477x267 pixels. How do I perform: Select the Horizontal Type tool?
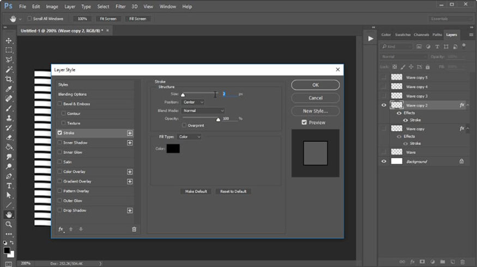click(9, 186)
